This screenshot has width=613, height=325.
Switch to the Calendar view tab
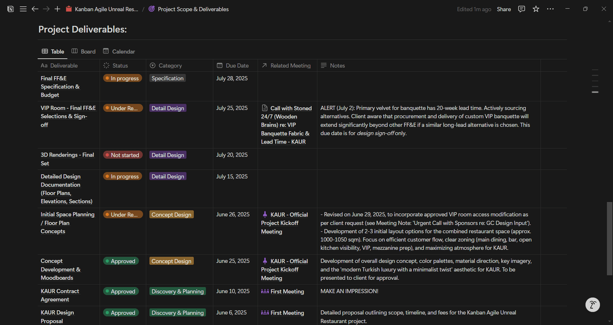coord(119,51)
